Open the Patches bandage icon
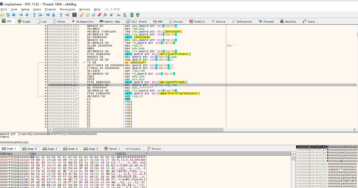The width and height of the screenshot is (358, 188). point(82,15)
